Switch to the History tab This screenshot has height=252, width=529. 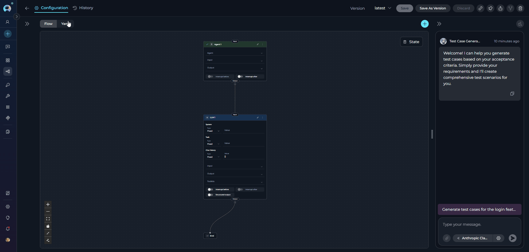pos(83,8)
